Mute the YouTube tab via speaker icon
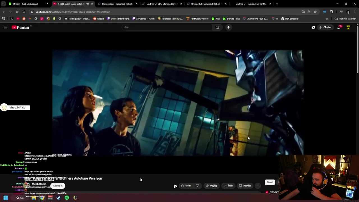Image resolution: width=359 pixels, height=202 pixels. click(88, 4)
